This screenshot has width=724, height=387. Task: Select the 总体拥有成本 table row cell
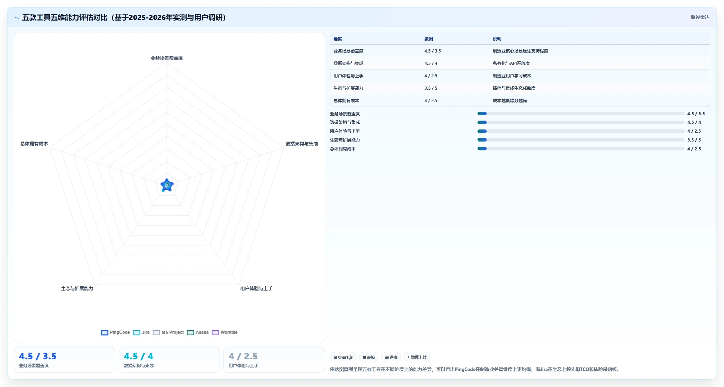(x=346, y=101)
